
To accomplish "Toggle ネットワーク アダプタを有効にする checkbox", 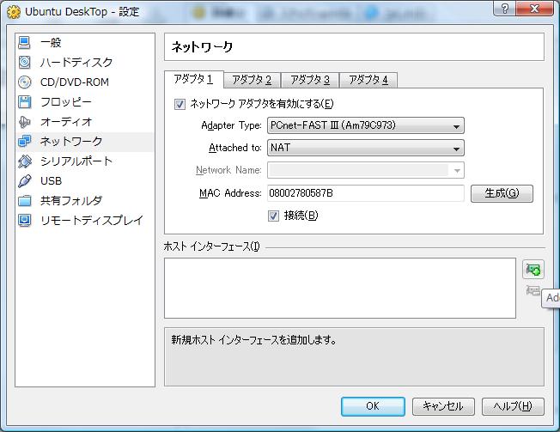I will [x=180, y=104].
